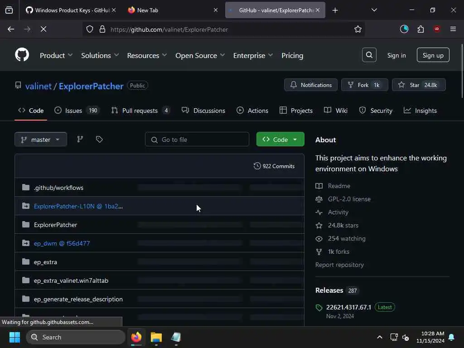The image size is (464, 348).
Task: Show hidden tray icons chevron
Action: click(379, 337)
